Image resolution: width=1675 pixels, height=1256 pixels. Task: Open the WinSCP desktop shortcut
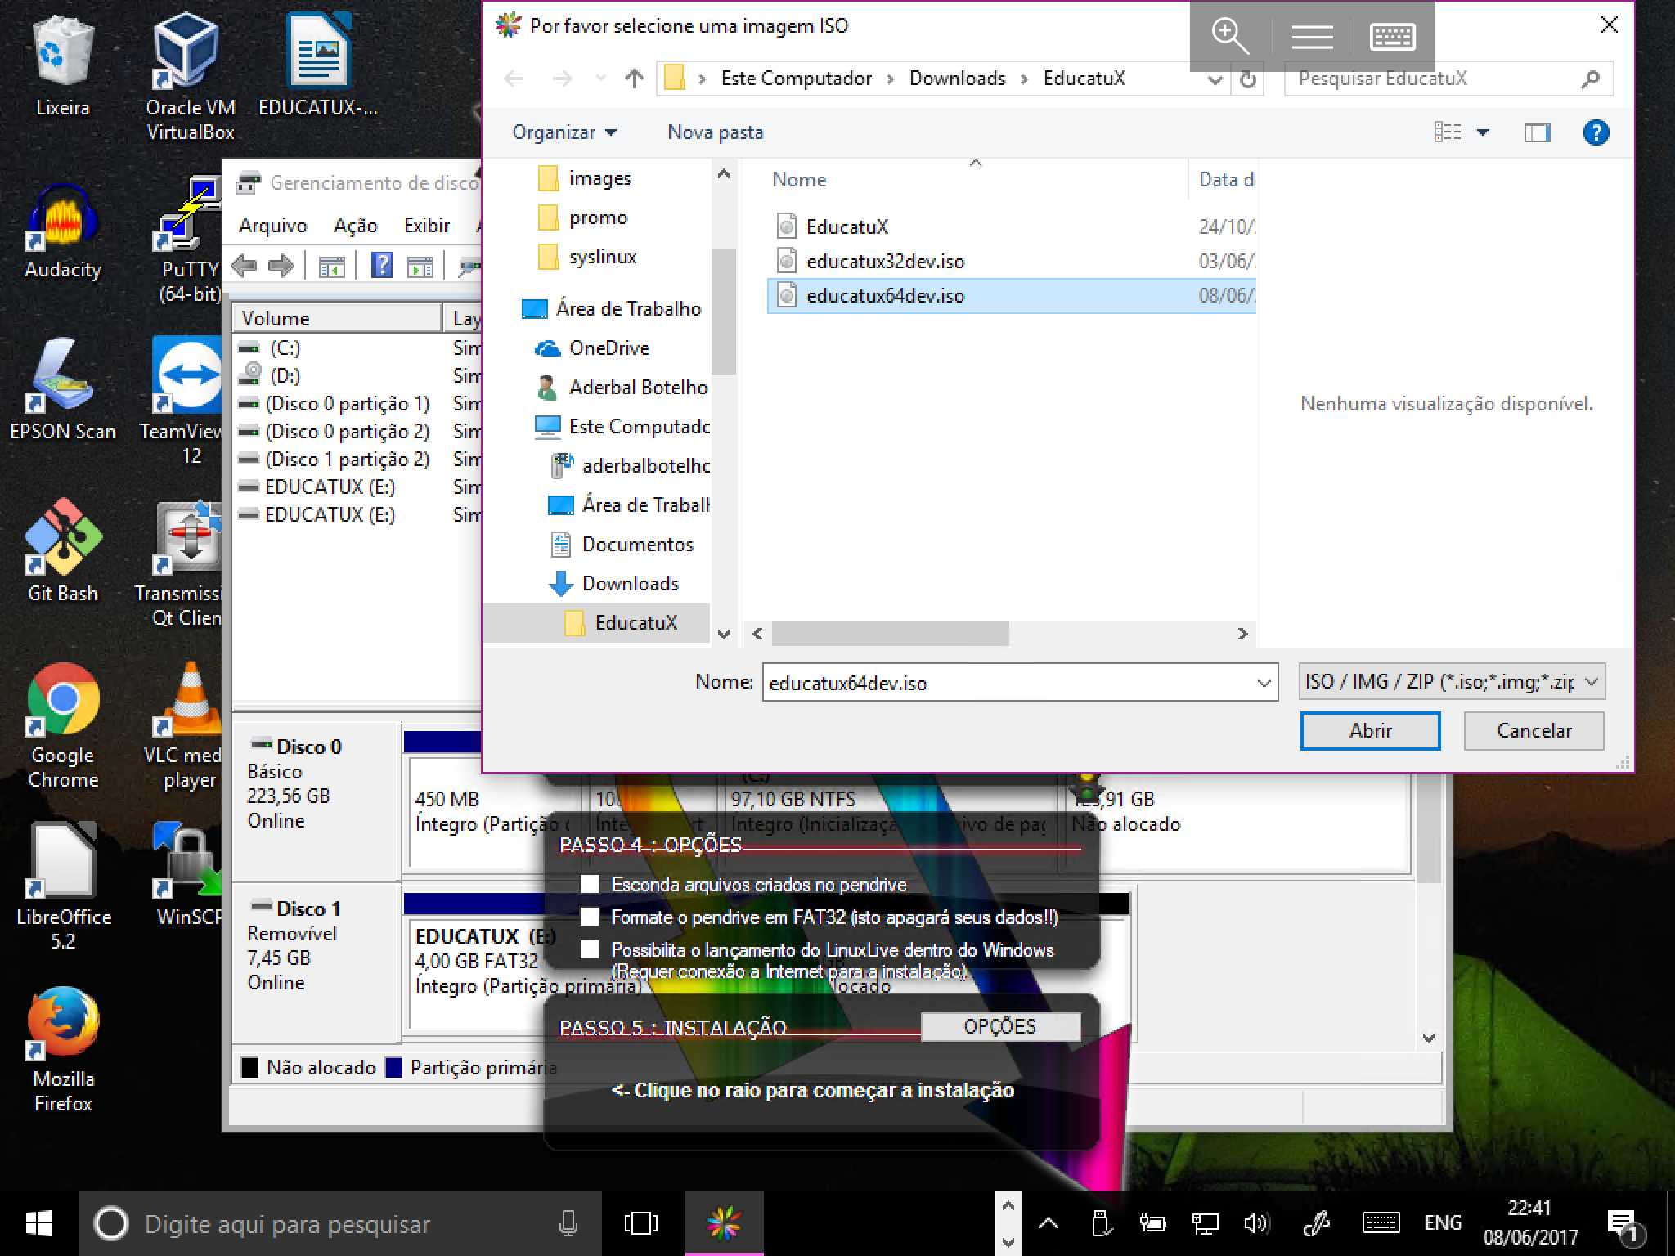(x=188, y=875)
